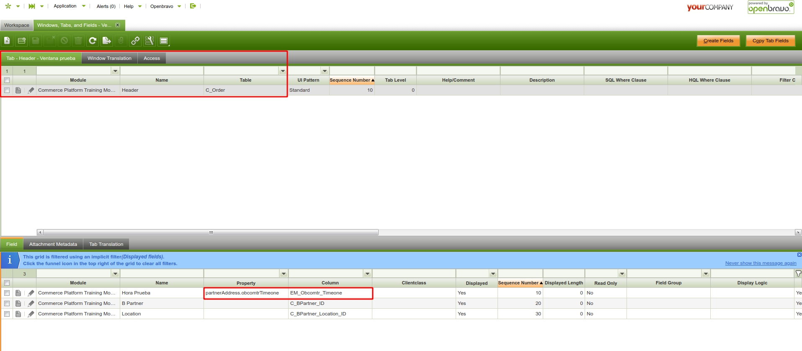The width and height of the screenshot is (802, 351).
Task: Dismiss the implicit filter message with the X icon
Action: coord(799,255)
